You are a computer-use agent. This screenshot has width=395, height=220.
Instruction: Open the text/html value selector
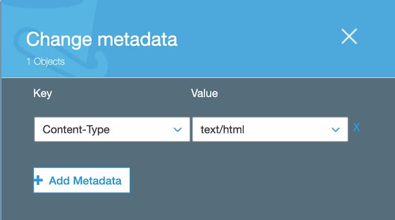(x=270, y=129)
